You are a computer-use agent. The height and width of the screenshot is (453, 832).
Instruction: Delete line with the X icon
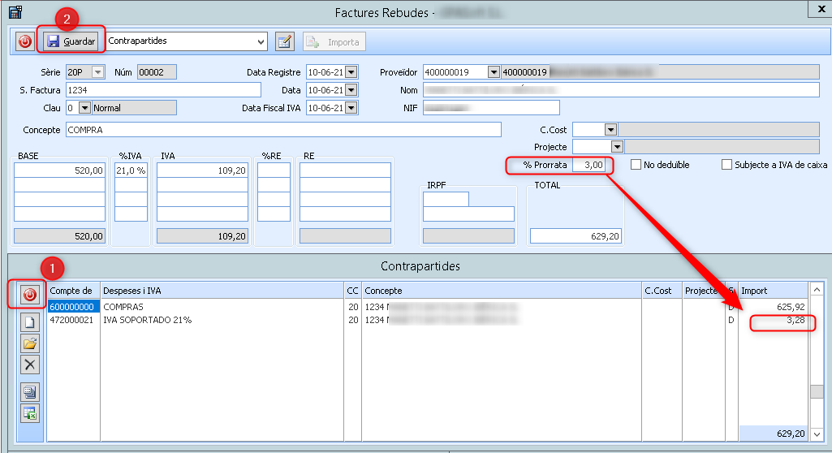[30, 364]
